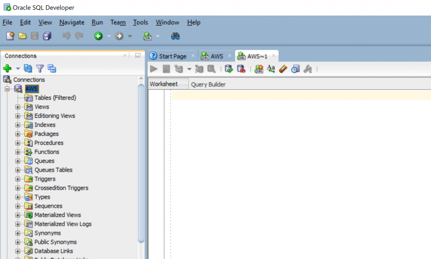Open SQL History with the clock icon
Image resolution: width=431 pixels, height=259 pixels.
[295, 69]
